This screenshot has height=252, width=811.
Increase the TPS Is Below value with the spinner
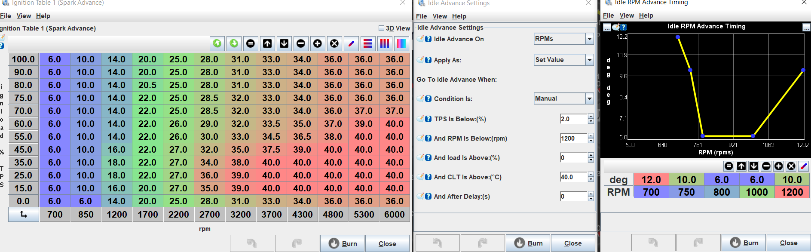tap(591, 117)
